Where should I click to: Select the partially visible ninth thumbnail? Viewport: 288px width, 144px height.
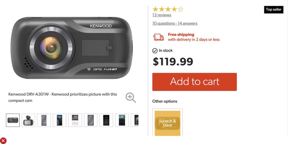(135, 120)
